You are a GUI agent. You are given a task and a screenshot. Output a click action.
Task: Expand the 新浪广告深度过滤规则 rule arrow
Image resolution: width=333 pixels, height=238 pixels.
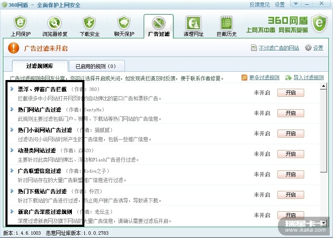click(x=12, y=211)
